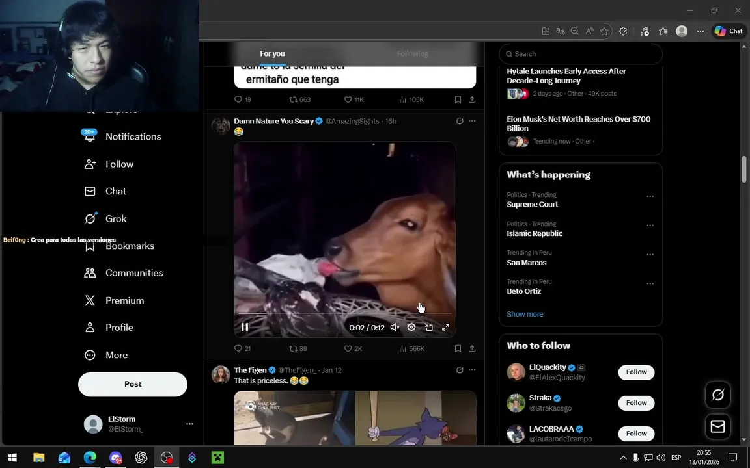
Task: Toggle picture-in-picture on the video
Action: coord(428,327)
